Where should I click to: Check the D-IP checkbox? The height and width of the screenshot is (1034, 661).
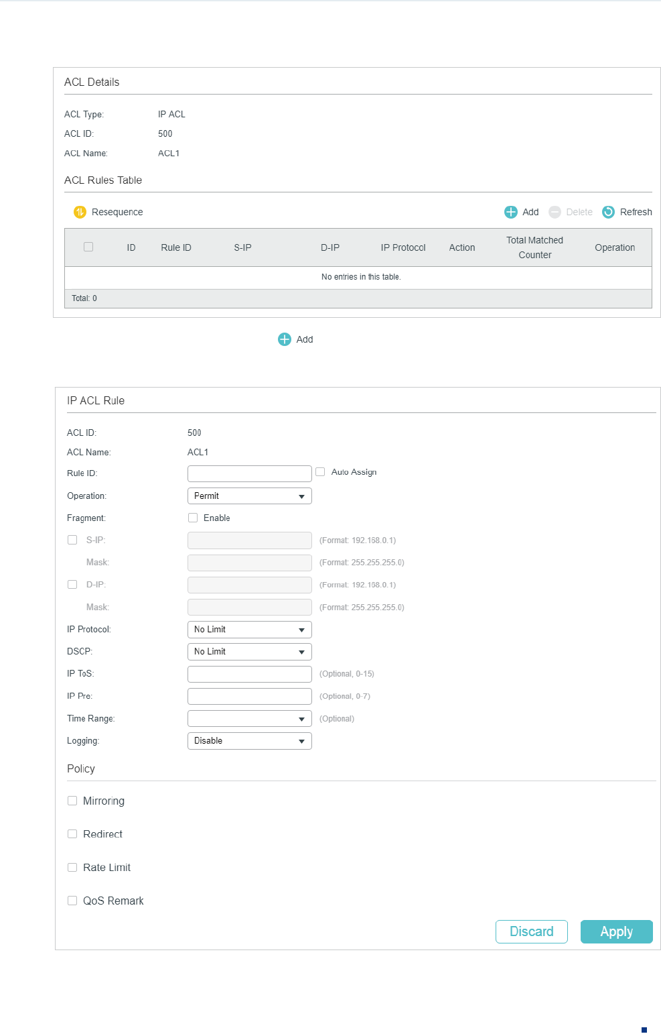[x=72, y=585]
